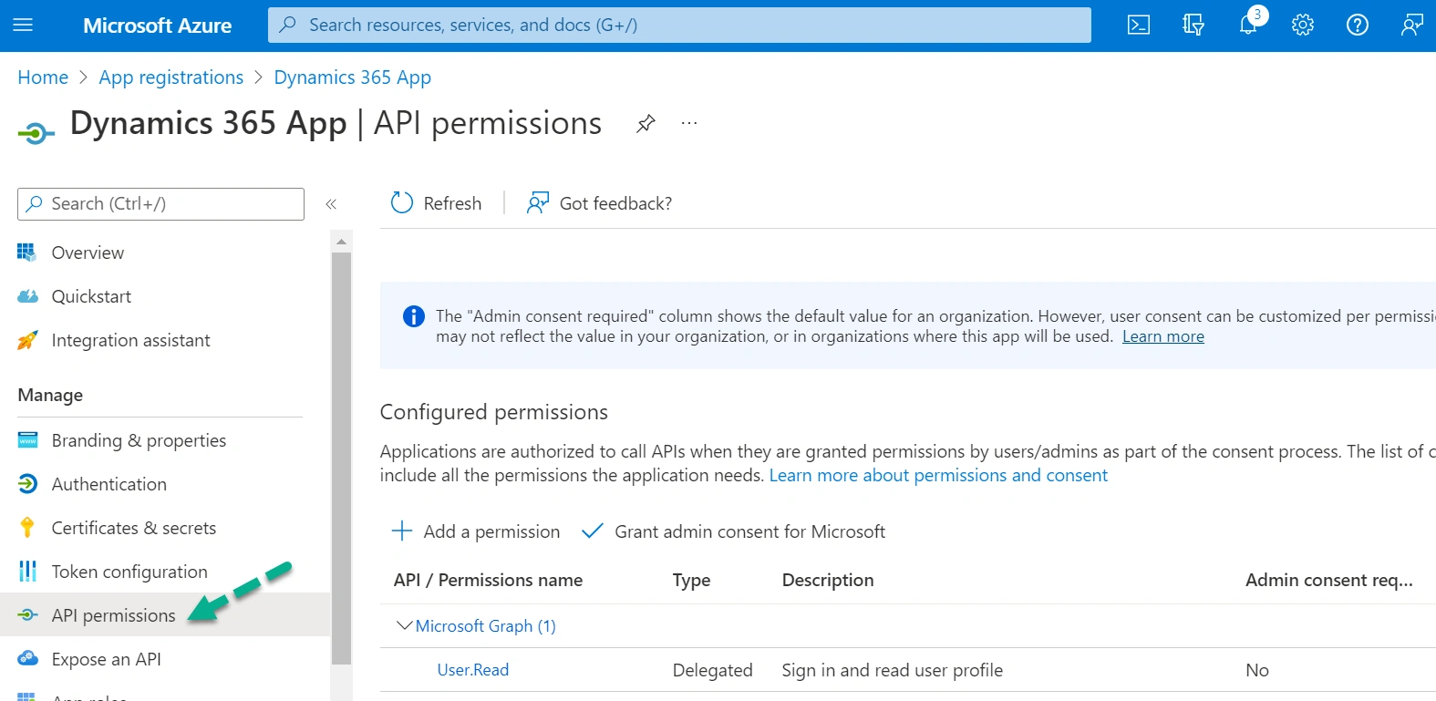This screenshot has width=1436, height=701.
Task: Click Got feedback? button label
Action: click(615, 203)
